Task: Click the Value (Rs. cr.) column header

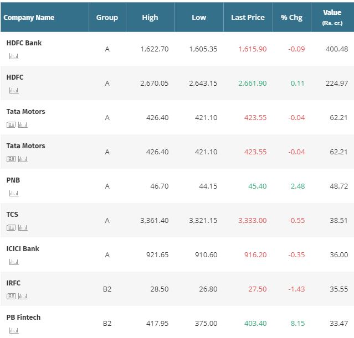Action: (332, 18)
